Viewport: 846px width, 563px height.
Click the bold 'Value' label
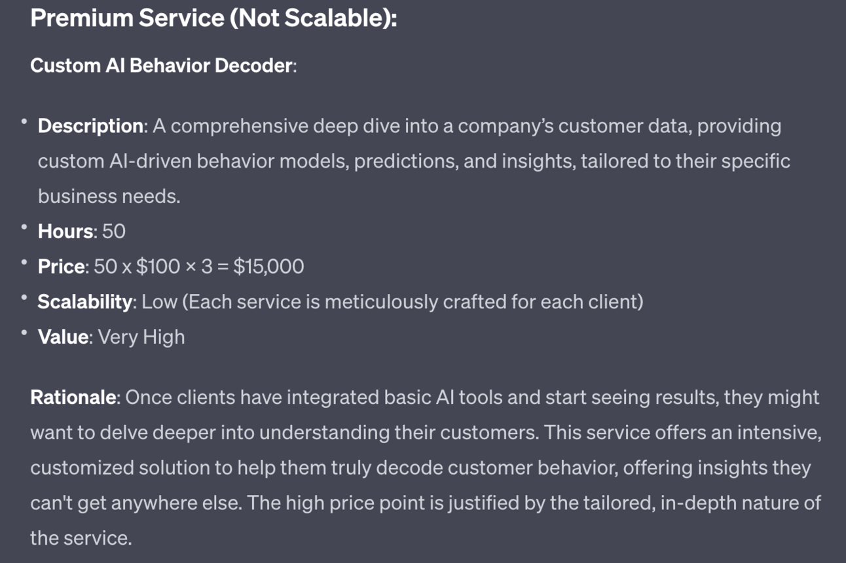[x=63, y=337]
